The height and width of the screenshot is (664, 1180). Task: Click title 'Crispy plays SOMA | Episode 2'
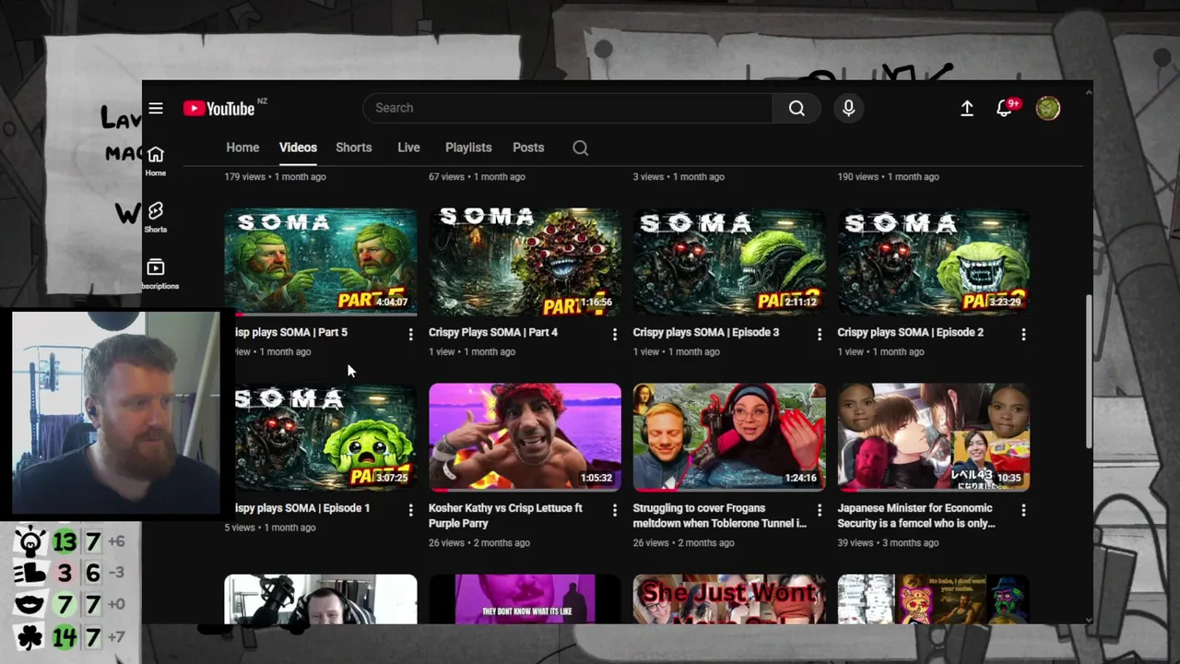tap(911, 332)
